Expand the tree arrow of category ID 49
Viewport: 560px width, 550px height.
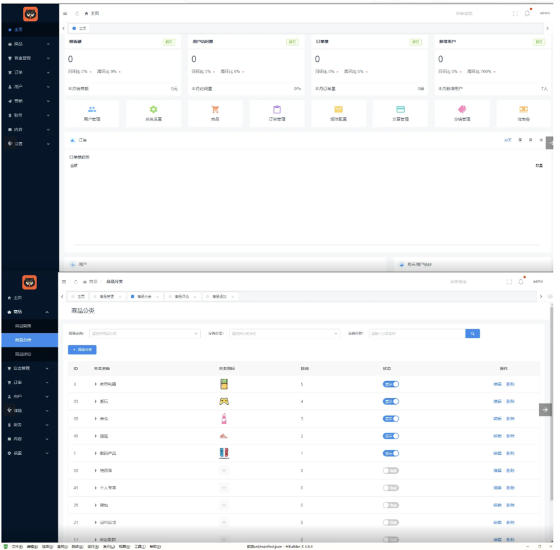[x=96, y=436]
